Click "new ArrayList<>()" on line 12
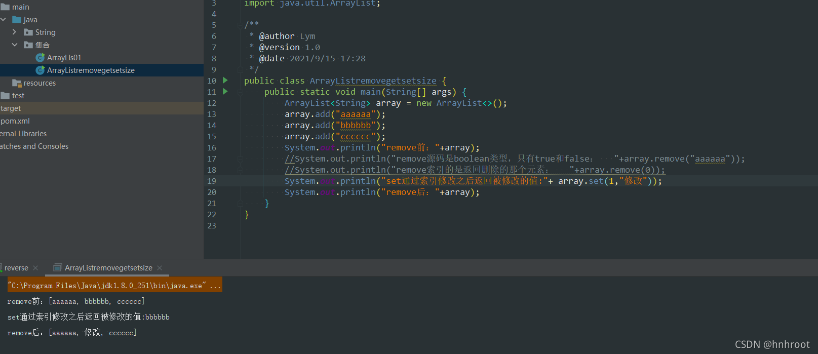The width and height of the screenshot is (818, 354). [459, 103]
